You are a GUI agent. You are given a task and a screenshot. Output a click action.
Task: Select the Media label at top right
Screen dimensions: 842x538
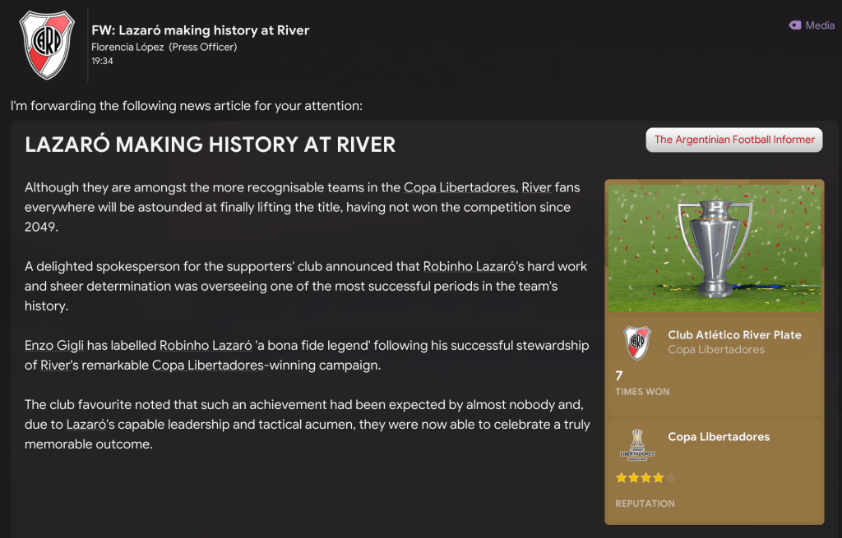click(x=819, y=25)
